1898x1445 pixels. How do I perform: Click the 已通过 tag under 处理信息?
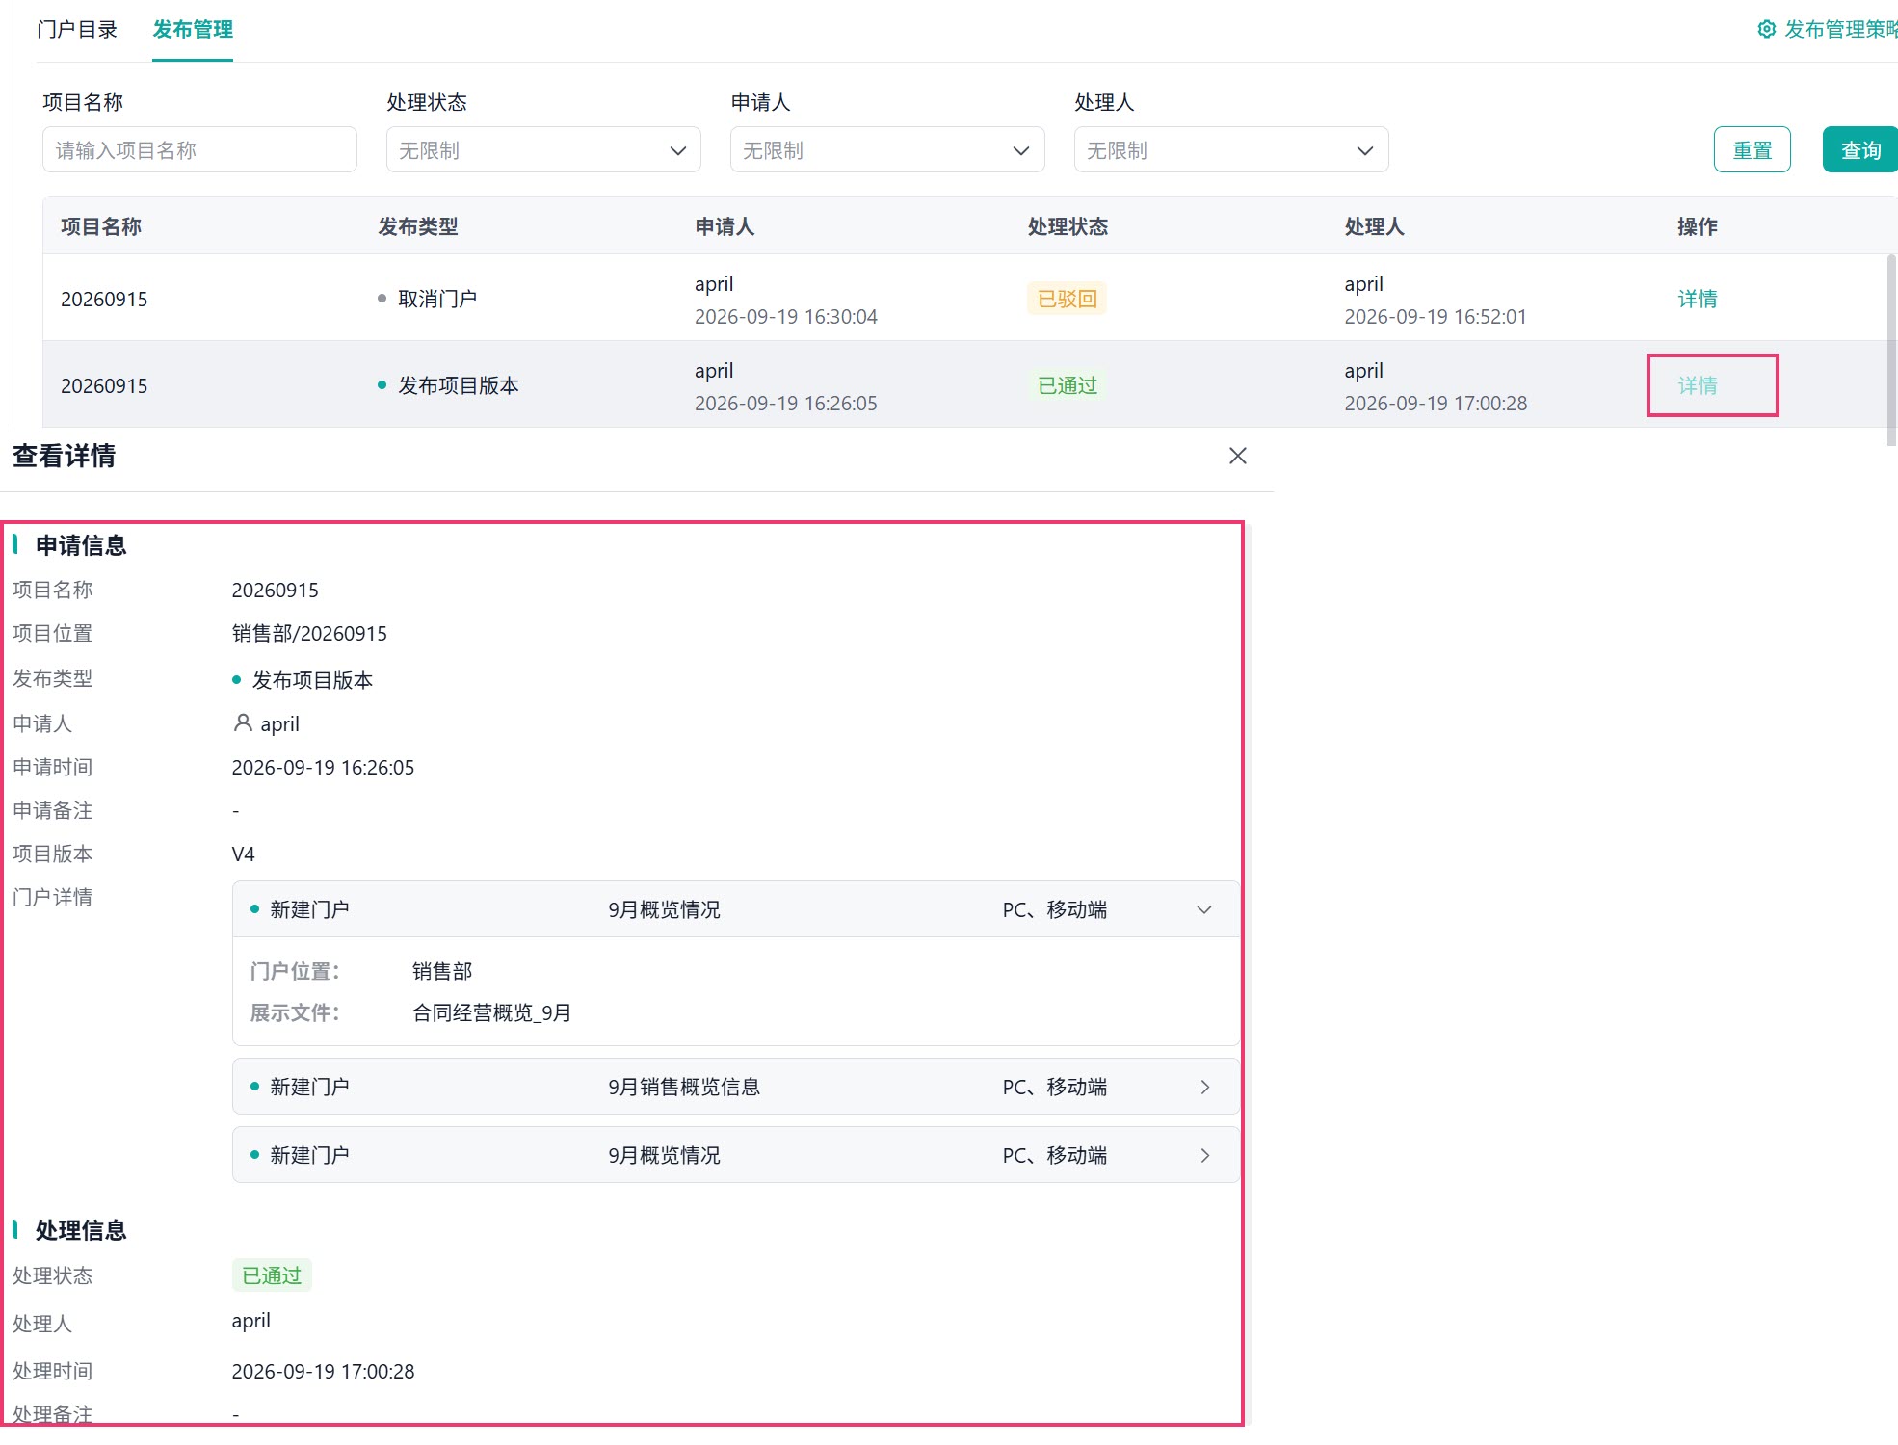272,1275
